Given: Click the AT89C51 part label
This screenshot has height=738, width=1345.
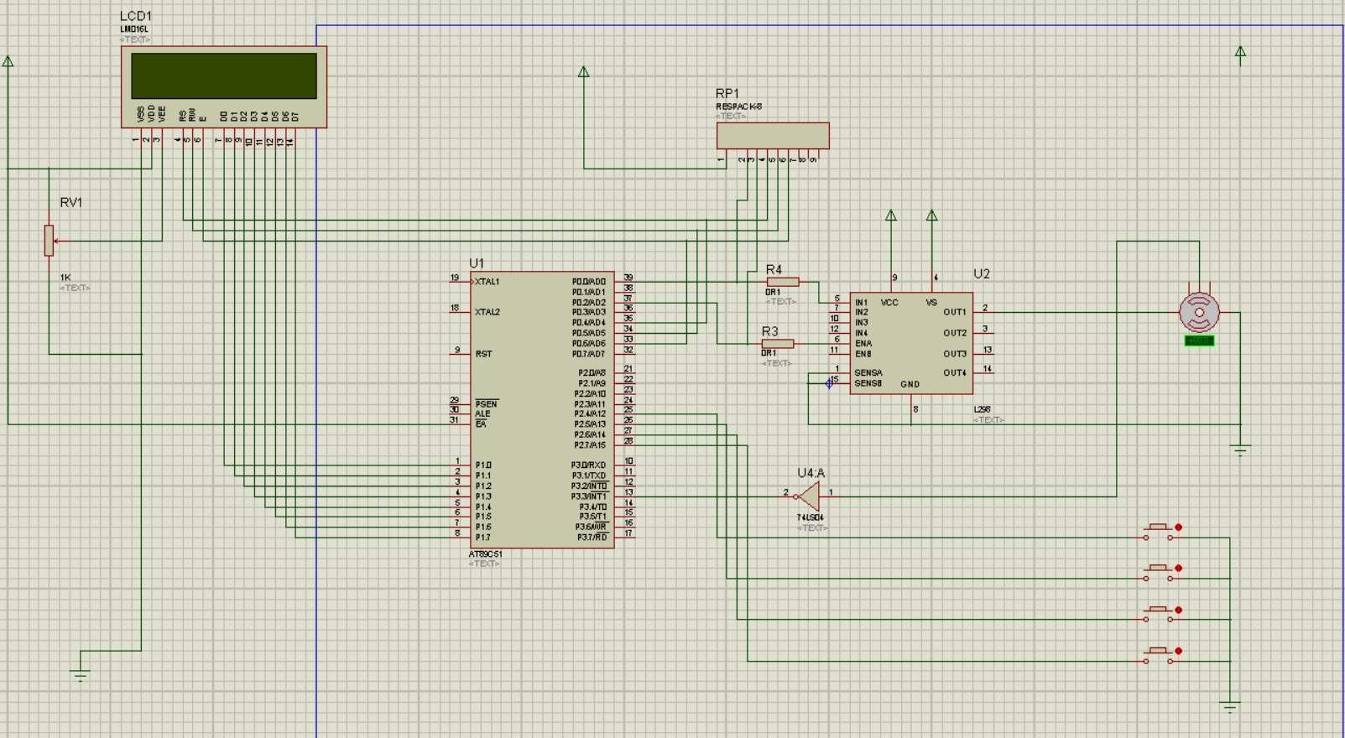Looking at the screenshot, I should pos(486,554).
